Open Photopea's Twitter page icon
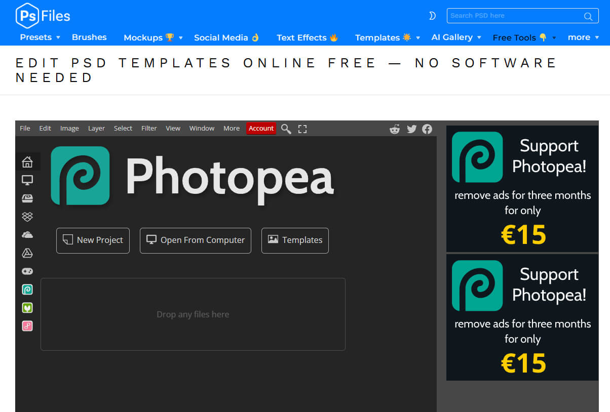The height and width of the screenshot is (412, 610). (411, 129)
